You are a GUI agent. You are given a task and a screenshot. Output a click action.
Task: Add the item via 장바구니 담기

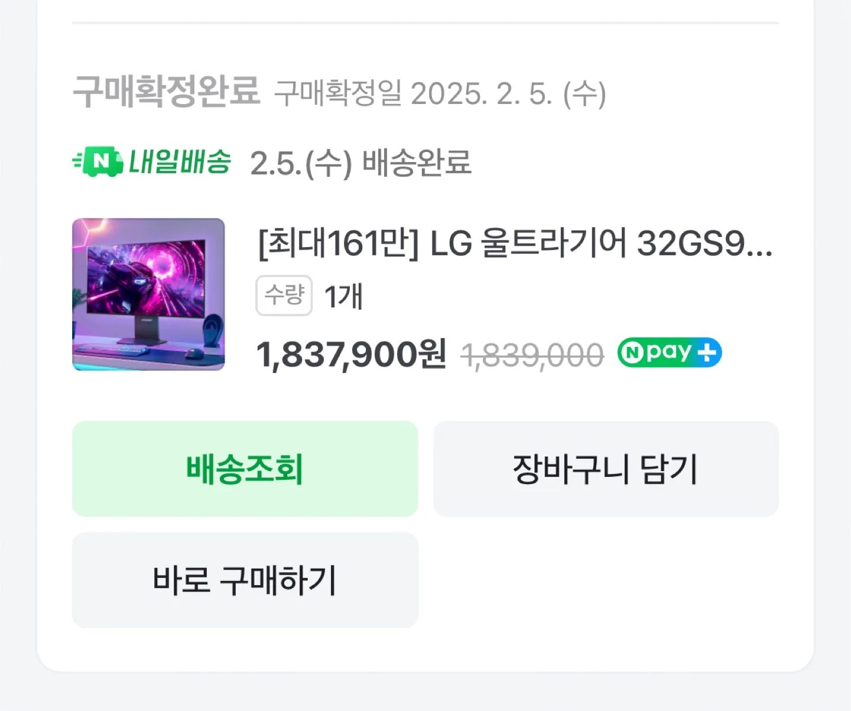point(606,469)
